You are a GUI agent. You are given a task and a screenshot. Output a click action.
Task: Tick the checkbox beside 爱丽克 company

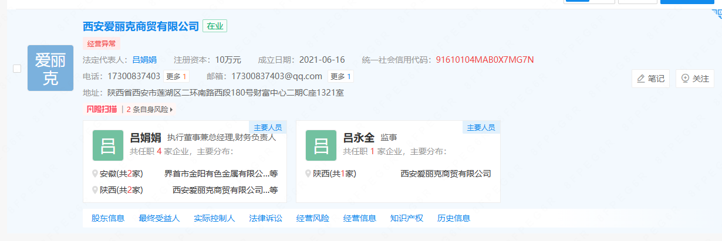point(17,69)
